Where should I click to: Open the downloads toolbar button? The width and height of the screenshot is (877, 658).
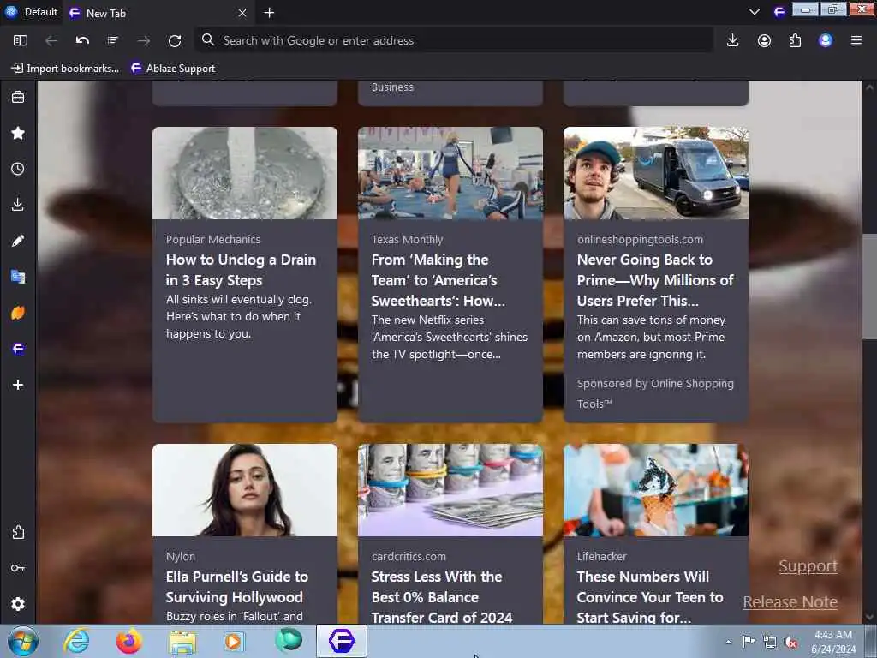(x=733, y=40)
